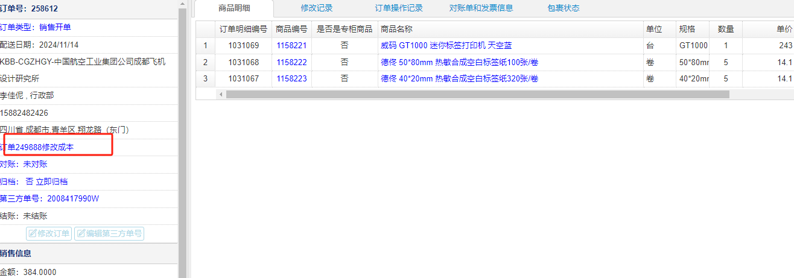Click row number 2 in the grid
Image resolution: width=794 pixels, height=278 pixels.
[205, 62]
